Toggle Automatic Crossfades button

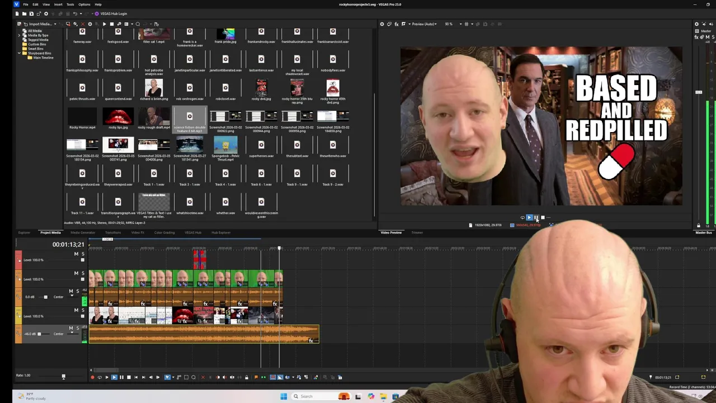coord(280,377)
